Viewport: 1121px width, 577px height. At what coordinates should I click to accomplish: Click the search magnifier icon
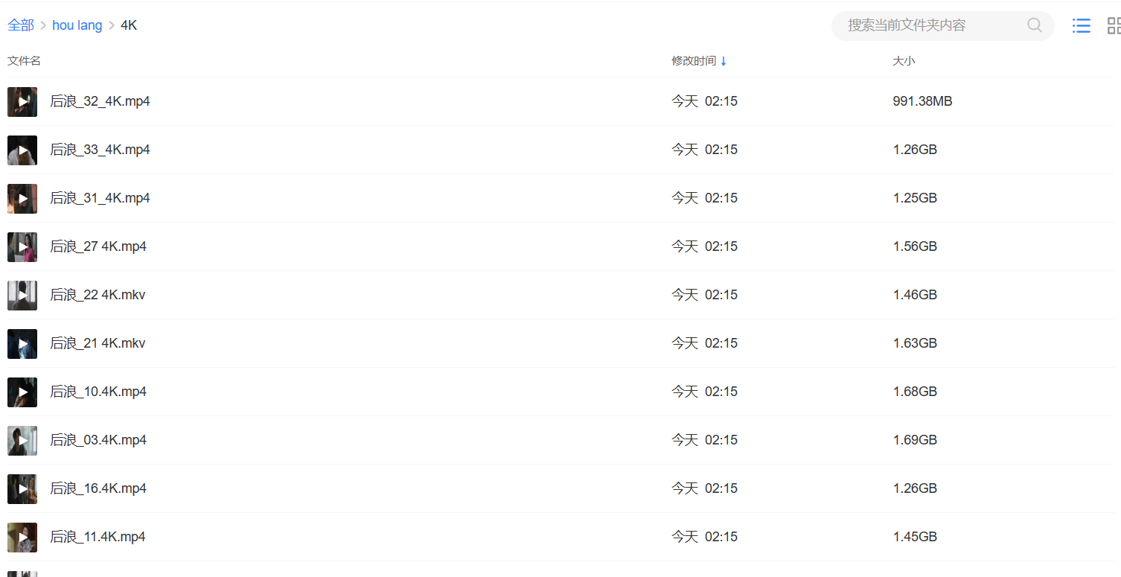1035,25
